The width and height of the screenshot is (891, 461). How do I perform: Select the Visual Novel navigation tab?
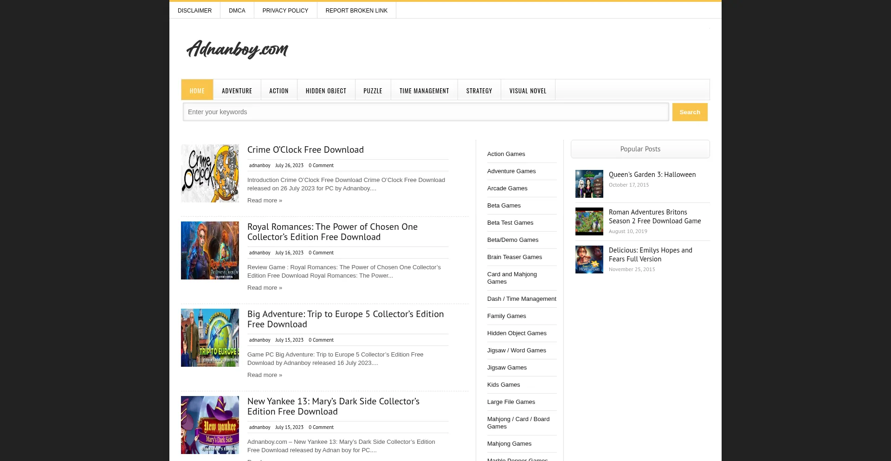coord(528,90)
